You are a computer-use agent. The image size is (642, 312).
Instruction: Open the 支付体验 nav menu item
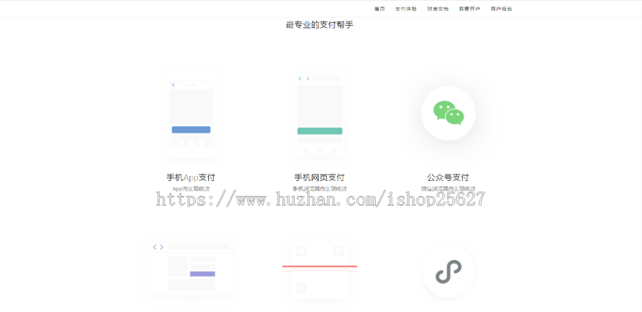405,9
